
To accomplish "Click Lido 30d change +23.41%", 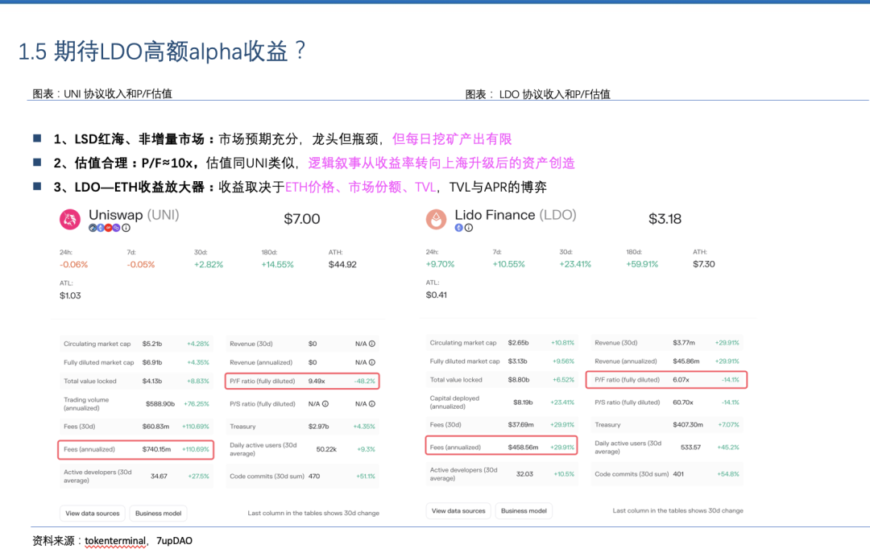I will tap(575, 264).
